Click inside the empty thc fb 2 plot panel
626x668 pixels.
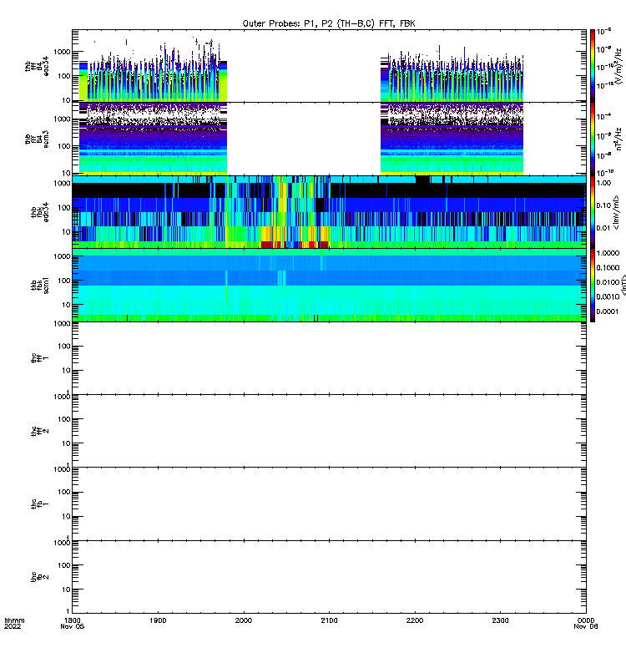tap(329, 577)
